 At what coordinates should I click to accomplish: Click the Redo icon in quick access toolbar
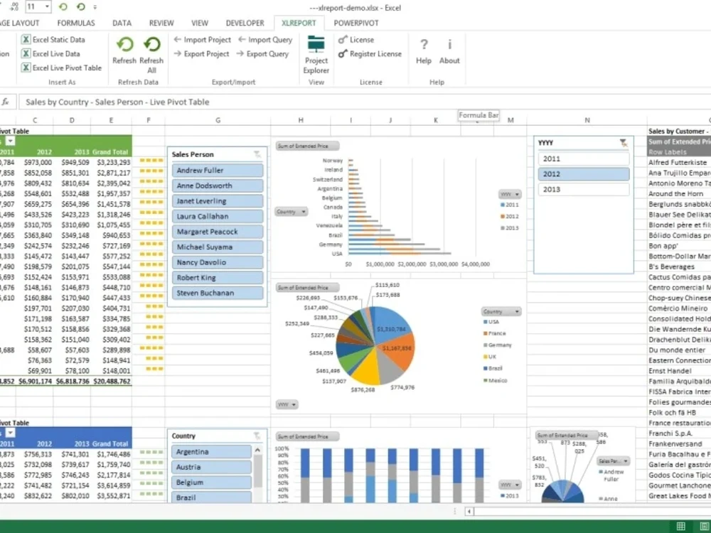(81, 7)
